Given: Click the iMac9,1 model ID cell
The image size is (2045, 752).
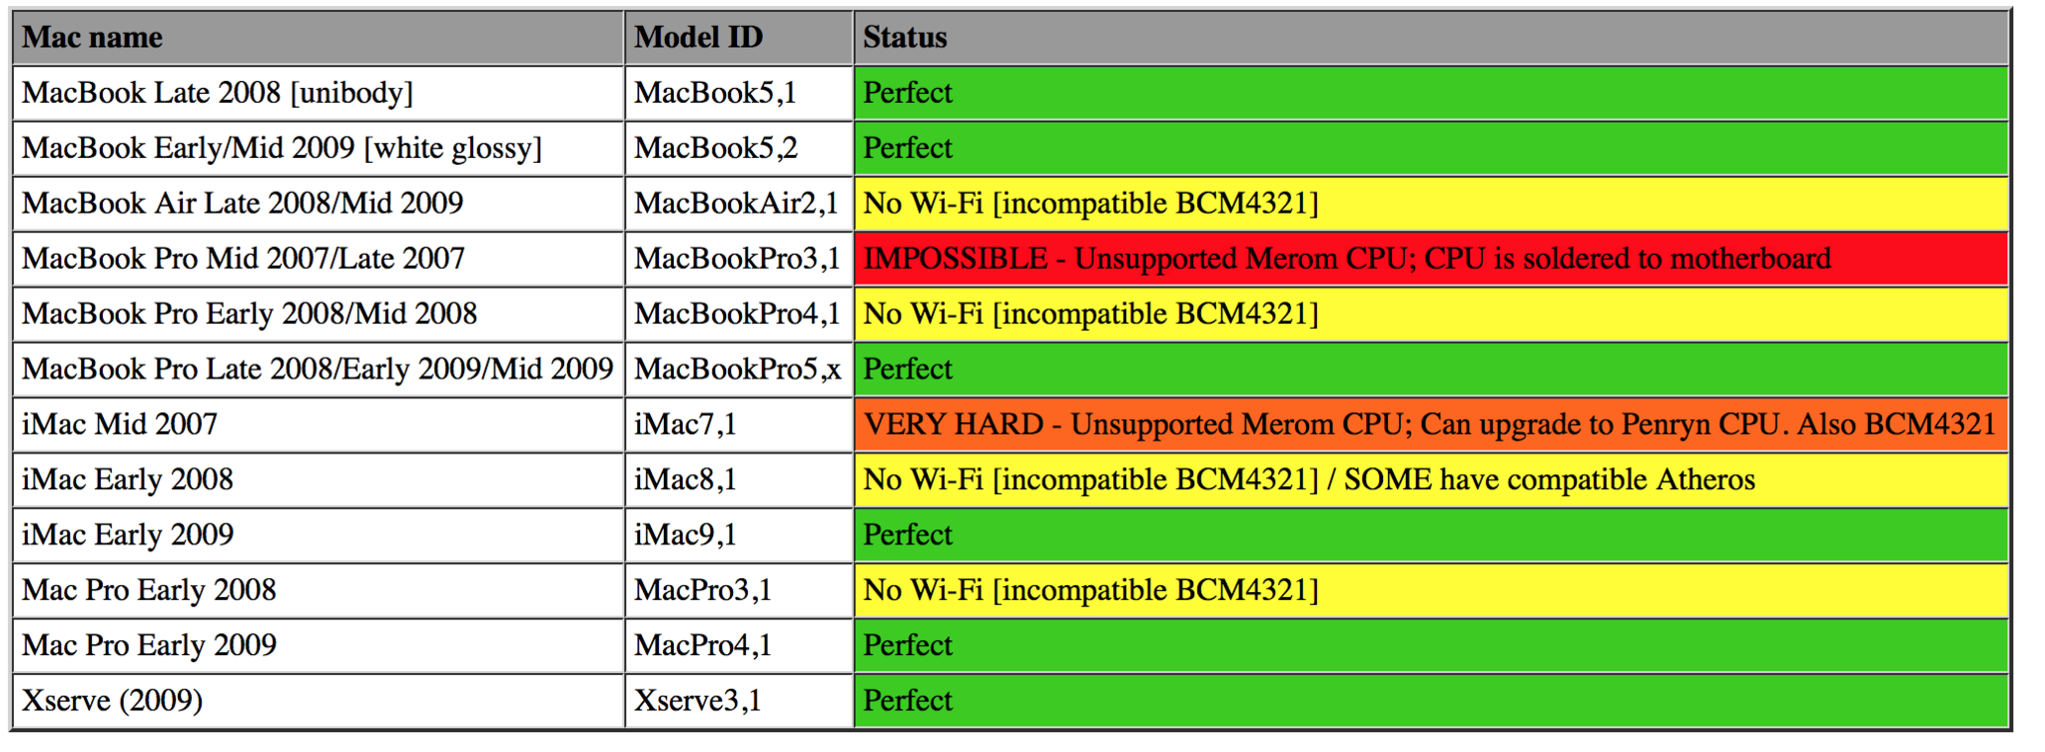Looking at the screenshot, I should pyautogui.click(x=739, y=535).
